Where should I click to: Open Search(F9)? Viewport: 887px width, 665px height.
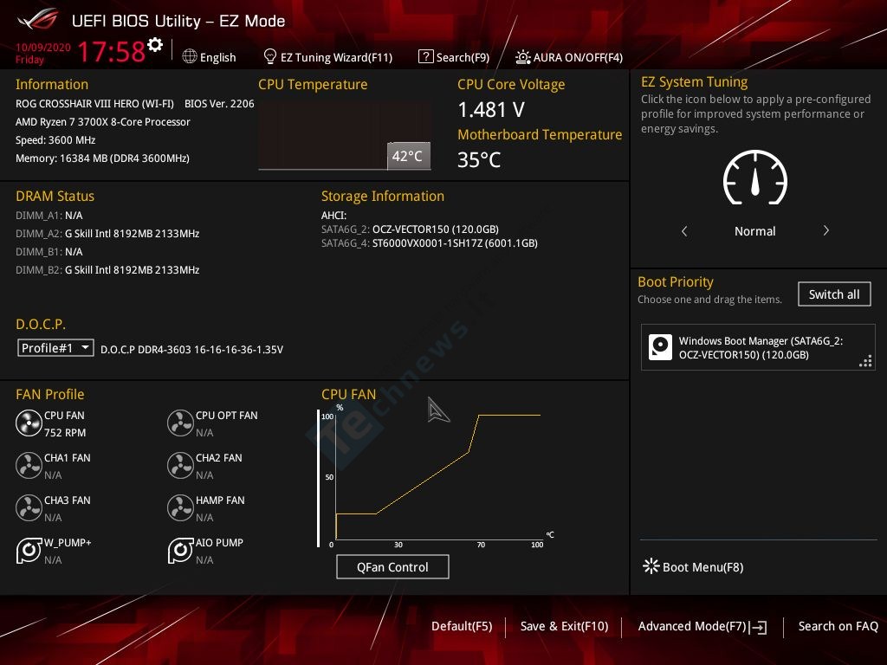point(463,57)
